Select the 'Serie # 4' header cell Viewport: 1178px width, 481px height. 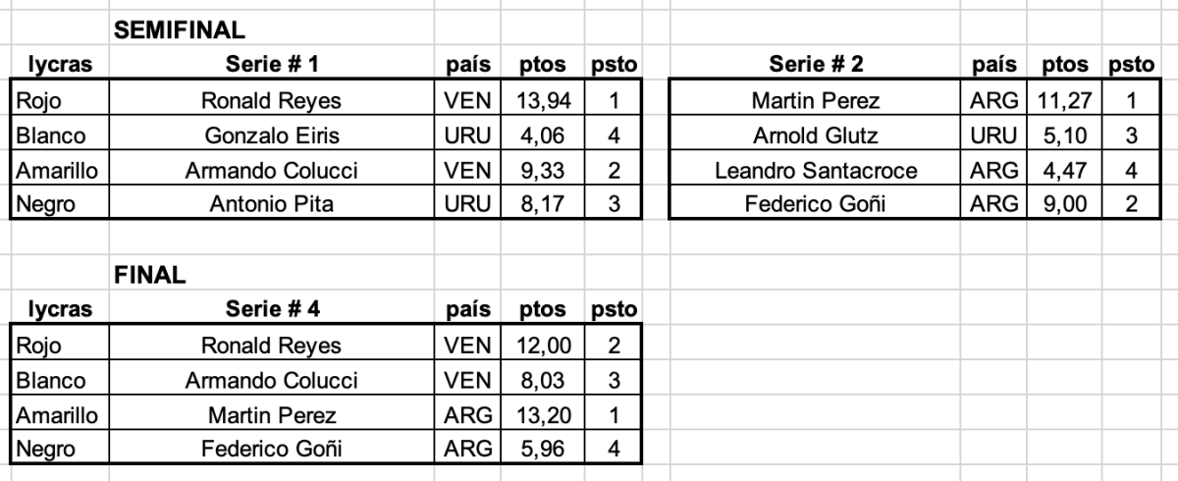click(270, 311)
